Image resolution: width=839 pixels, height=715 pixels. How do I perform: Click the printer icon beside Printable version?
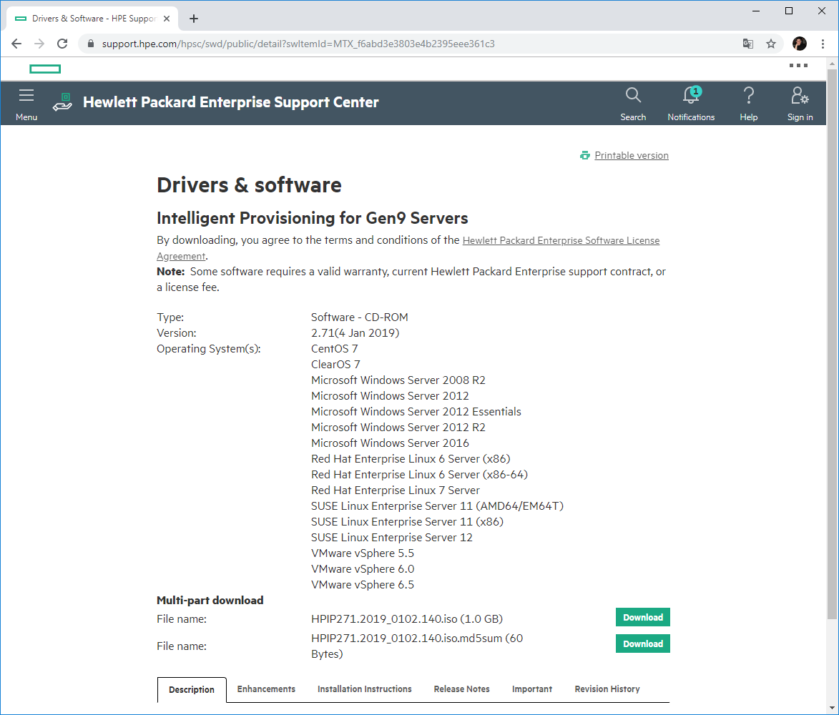[585, 155]
